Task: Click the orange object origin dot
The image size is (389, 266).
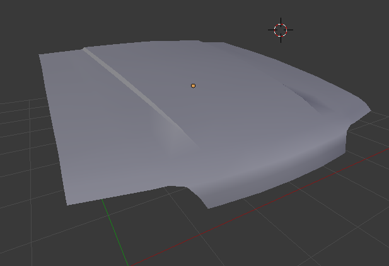Action: pos(194,86)
